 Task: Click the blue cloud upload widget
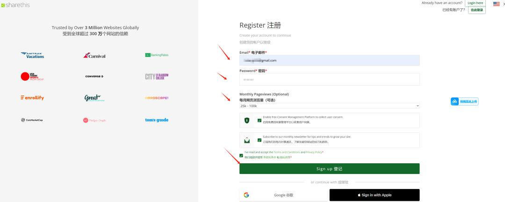click(464, 101)
